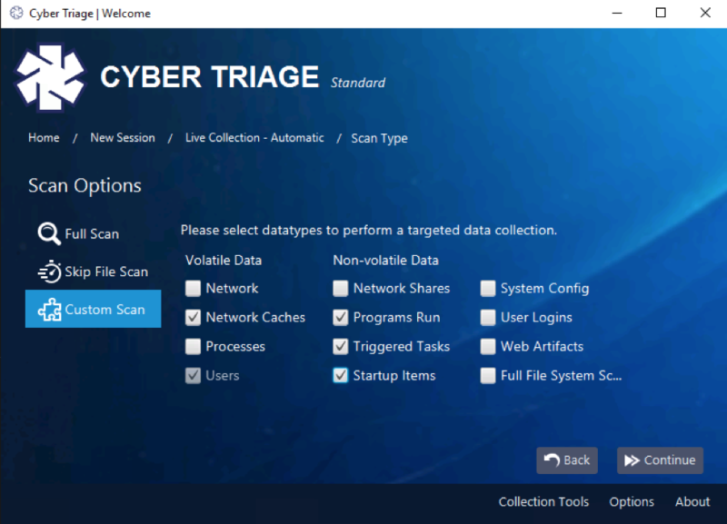Uncheck Programs Run checkbox

[340, 317]
